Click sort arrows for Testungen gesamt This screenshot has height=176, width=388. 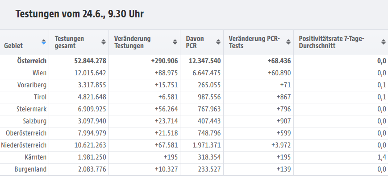point(104,42)
